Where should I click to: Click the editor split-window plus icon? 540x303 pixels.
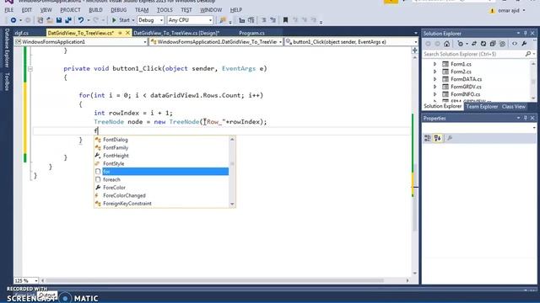click(414, 50)
